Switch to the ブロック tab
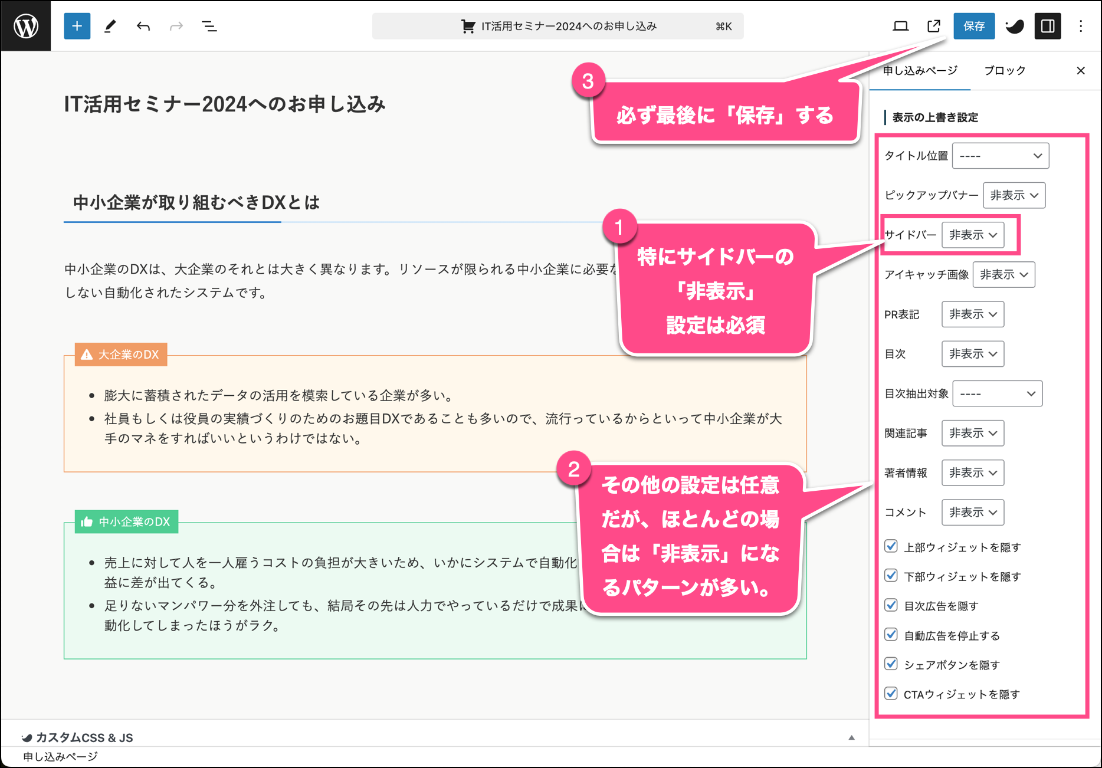This screenshot has width=1102, height=768. click(1005, 71)
